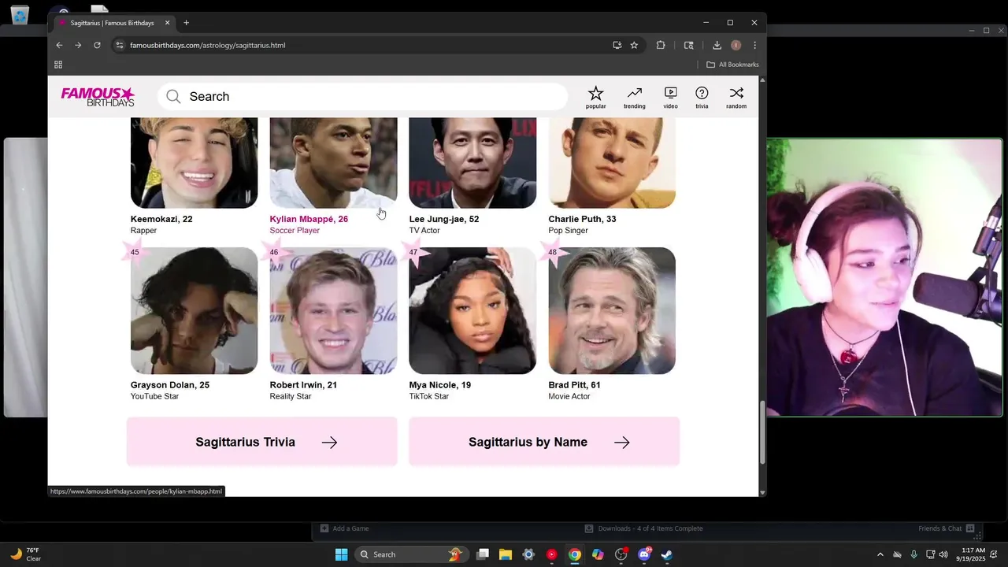This screenshot has height=567, width=1008.
Task: Click "TikTok Star" under Mya Nicole
Action: pyautogui.click(x=428, y=396)
